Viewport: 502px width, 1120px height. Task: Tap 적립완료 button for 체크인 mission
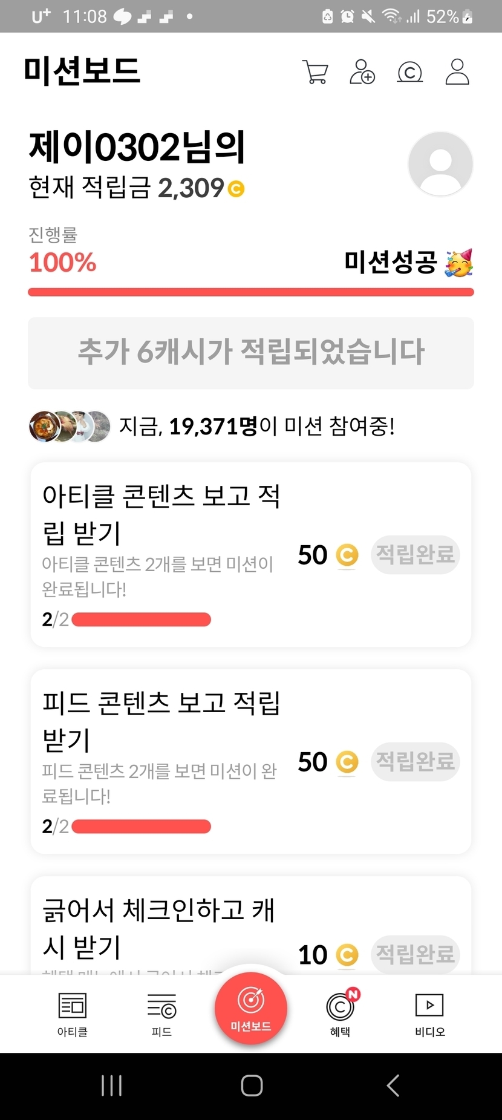(415, 954)
